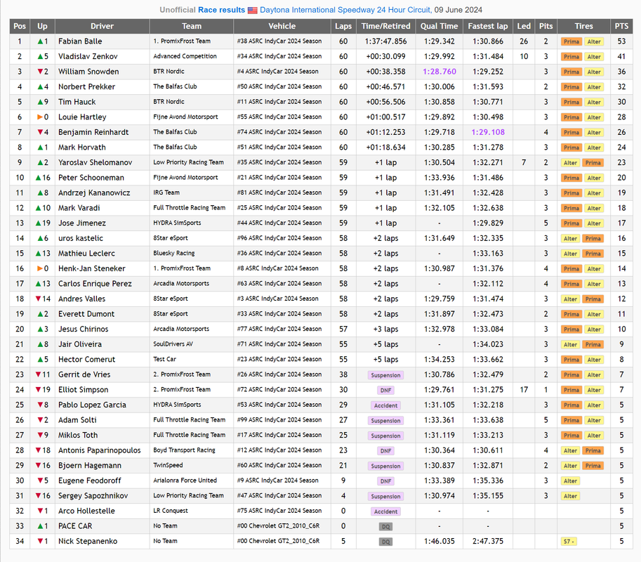Click the Accident badge for Arco Hollestelle
Screen dimensions: 641x562
click(385, 511)
